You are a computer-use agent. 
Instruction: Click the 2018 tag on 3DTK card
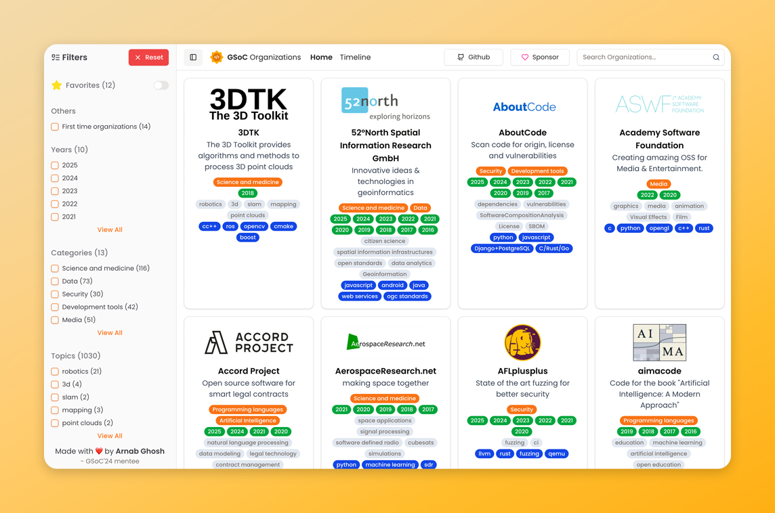point(248,194)
